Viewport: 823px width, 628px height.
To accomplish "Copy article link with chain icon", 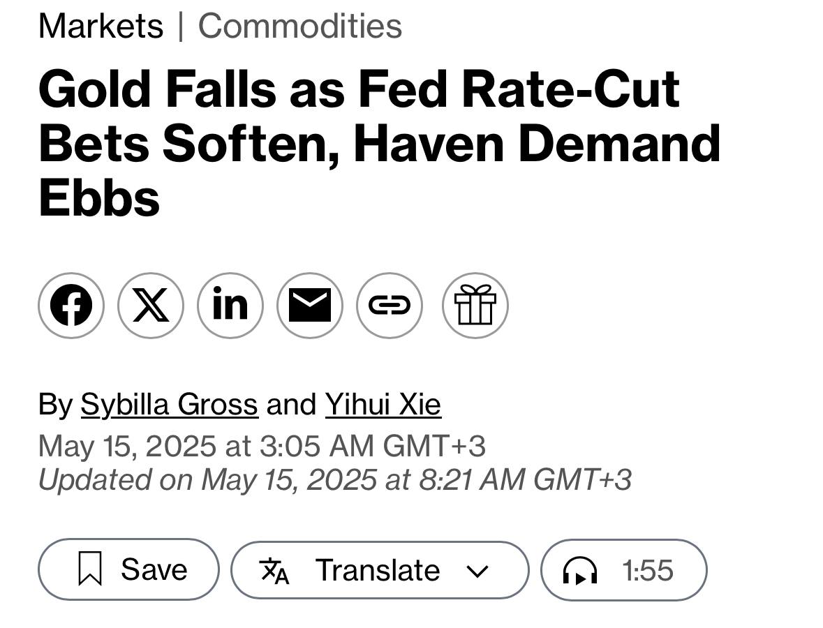I will pos(390,306).
